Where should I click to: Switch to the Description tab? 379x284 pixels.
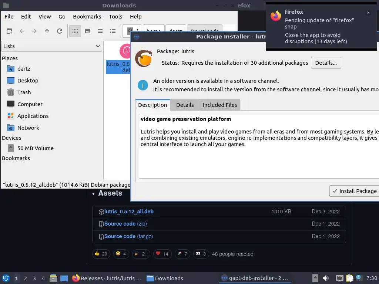(x=152, y=105)
